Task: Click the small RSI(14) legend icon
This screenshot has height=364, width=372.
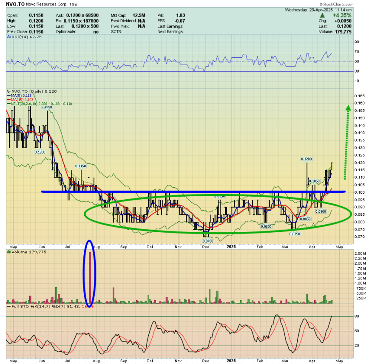Action: pos(9,37)
